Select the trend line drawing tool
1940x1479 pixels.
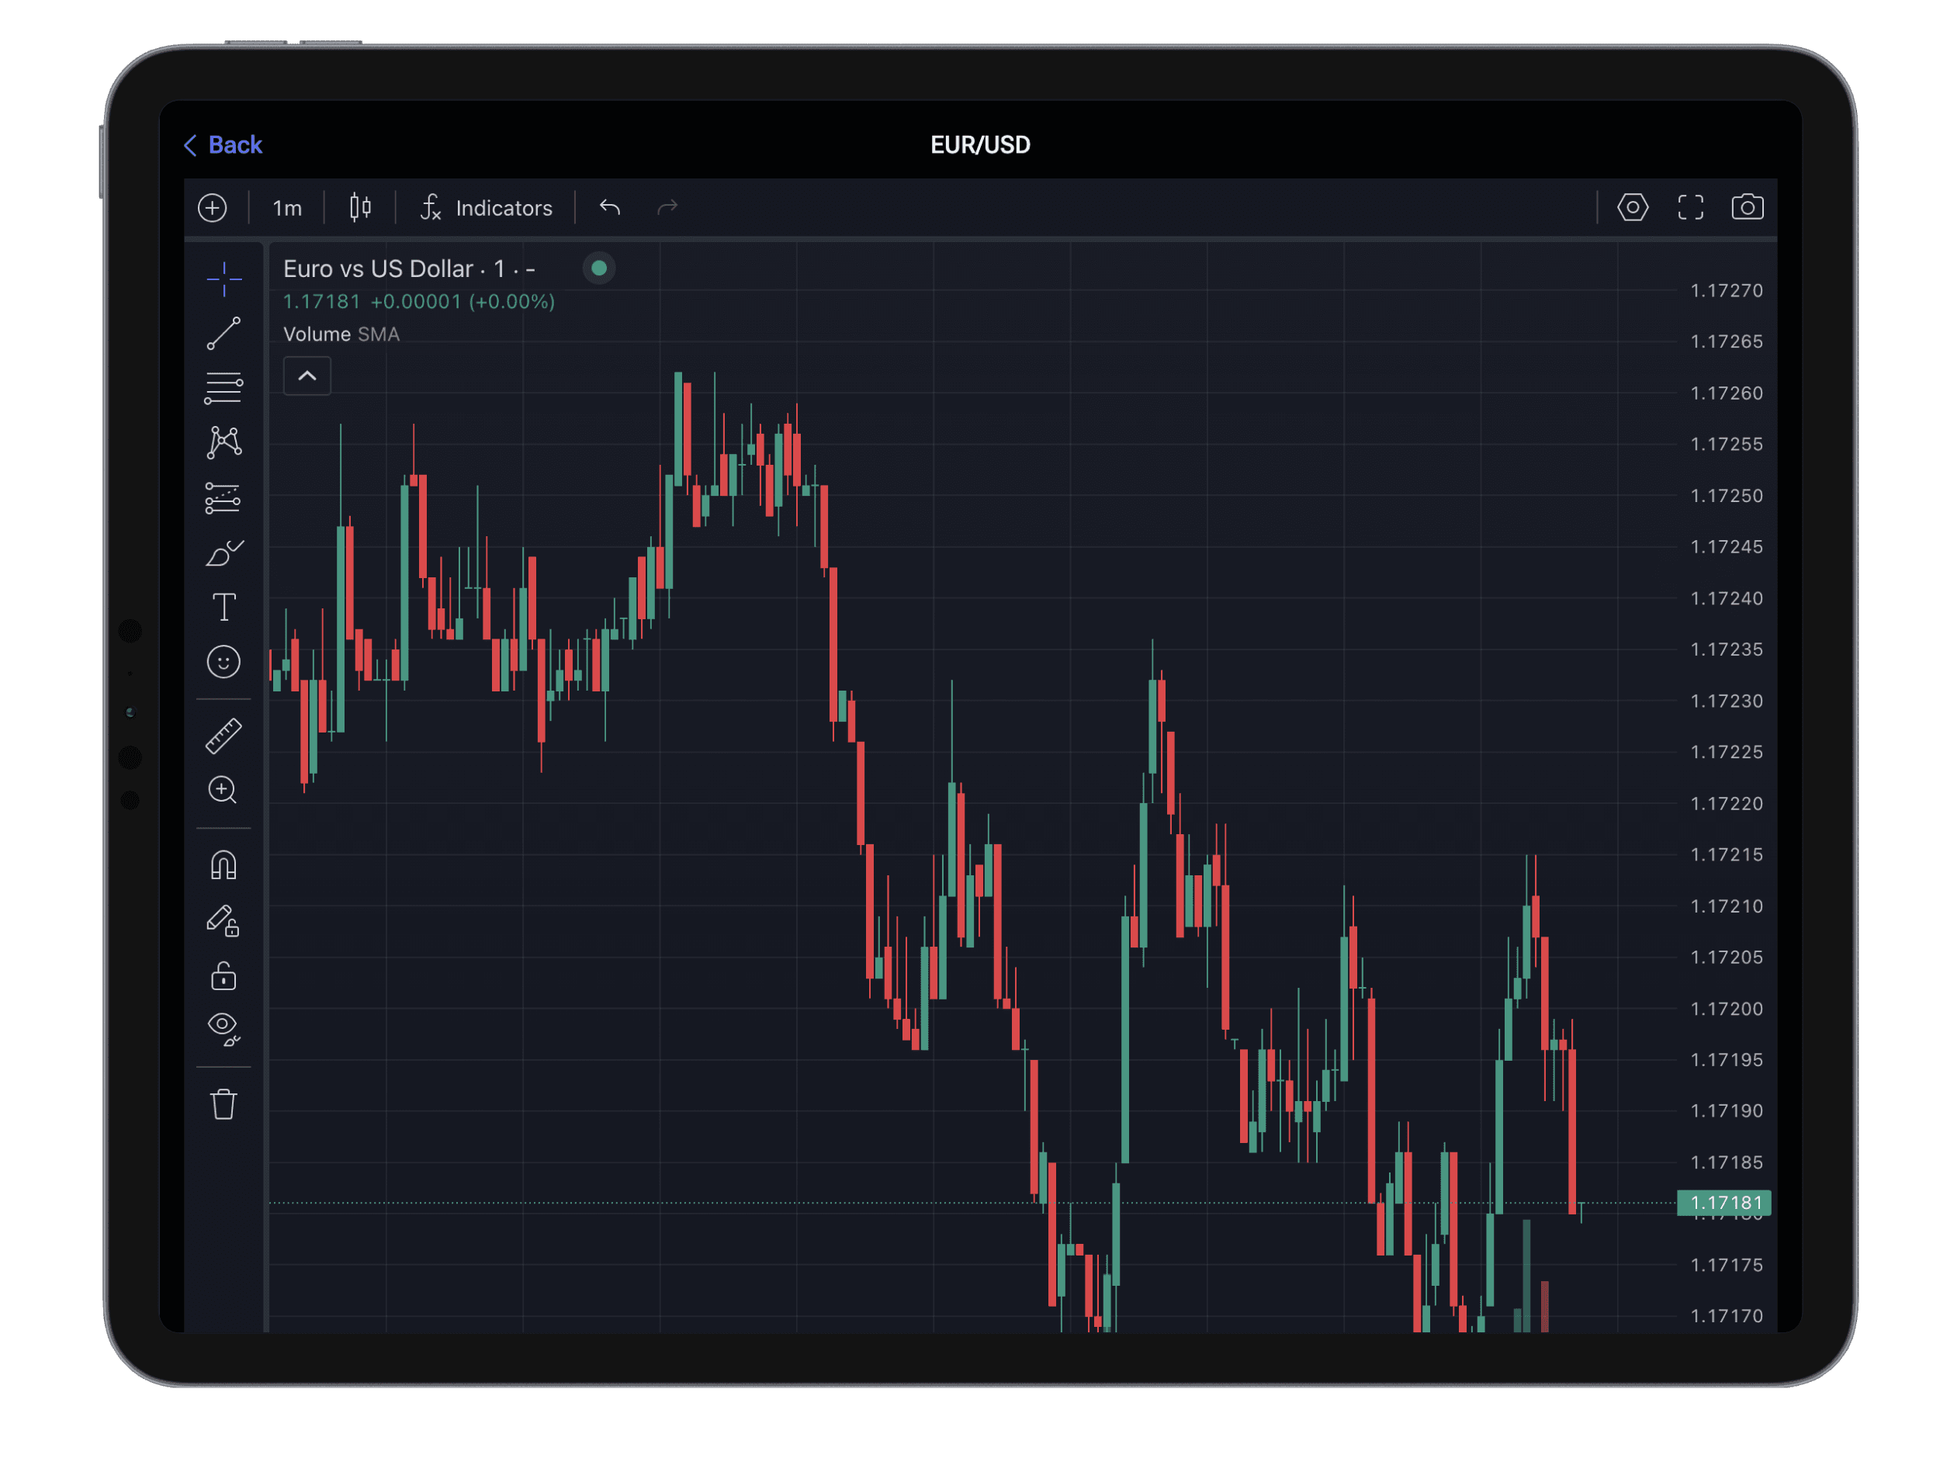[x=223, y=334]
